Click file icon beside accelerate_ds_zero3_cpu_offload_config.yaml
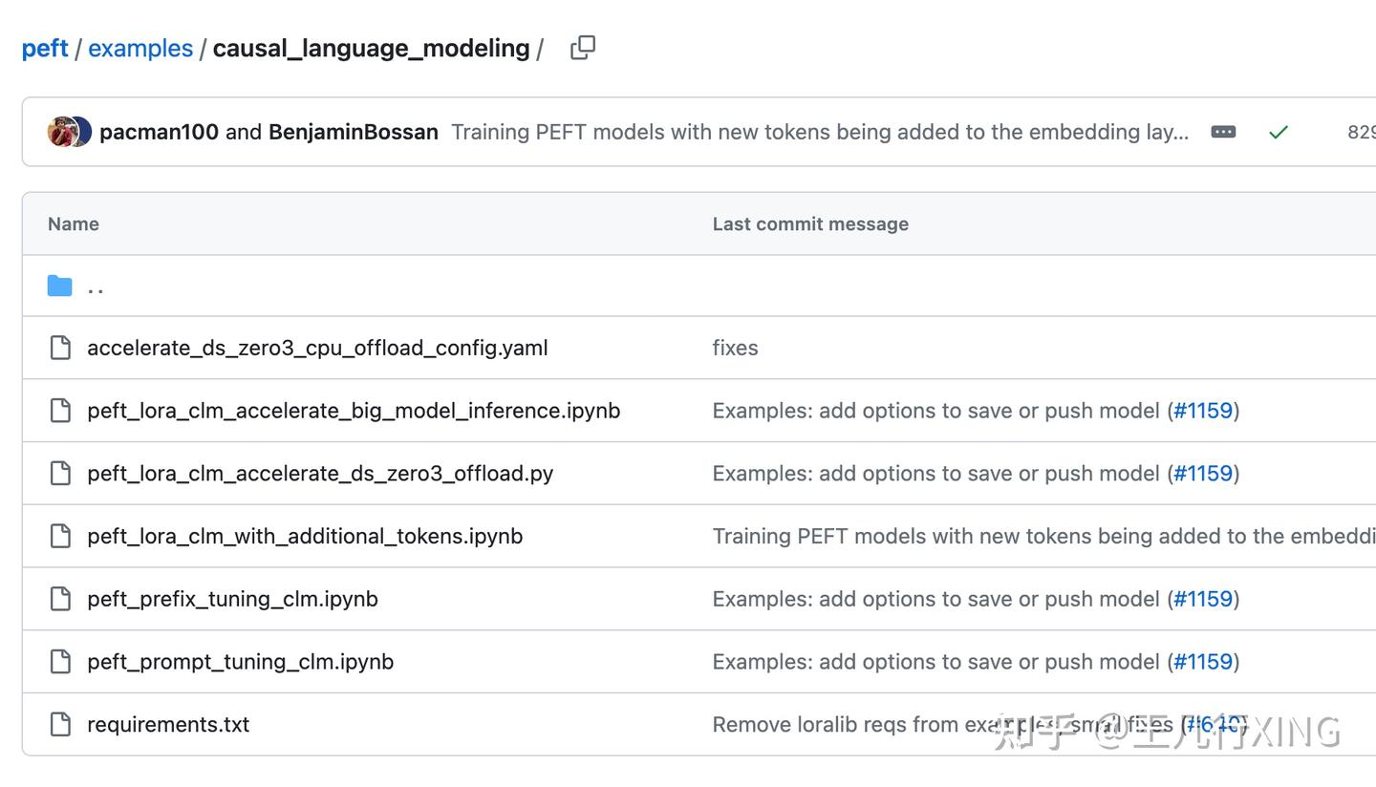Viewport: 1376px width, 787px height. click(x=60, y=348)
